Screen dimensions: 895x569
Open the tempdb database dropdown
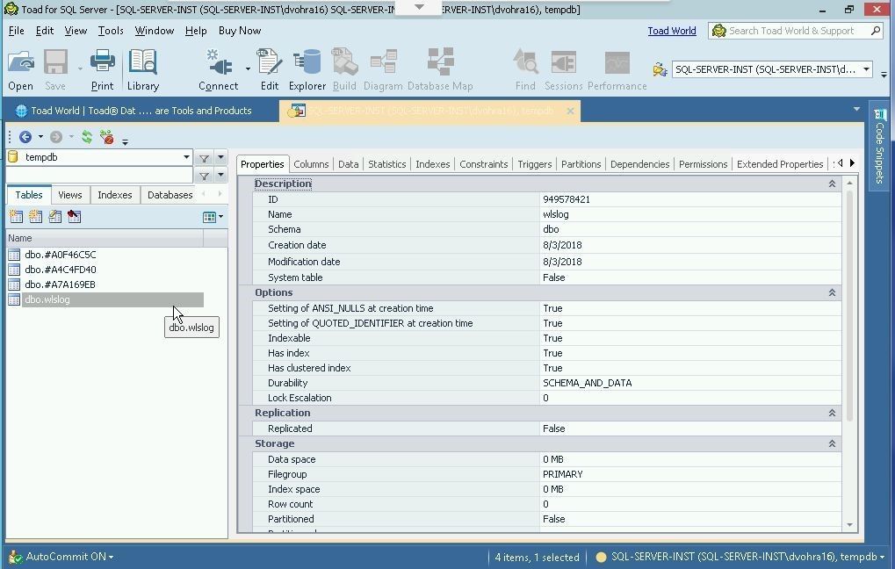click(x=186, y=158)
